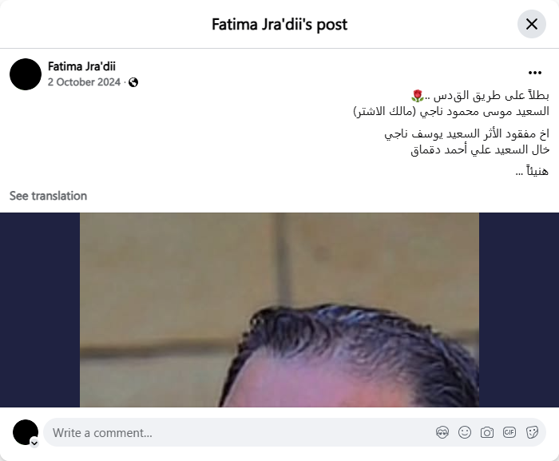Open avatar sticker picker in comment box
559x461 pixels.
pyautogui.click(x=442, y=432)
